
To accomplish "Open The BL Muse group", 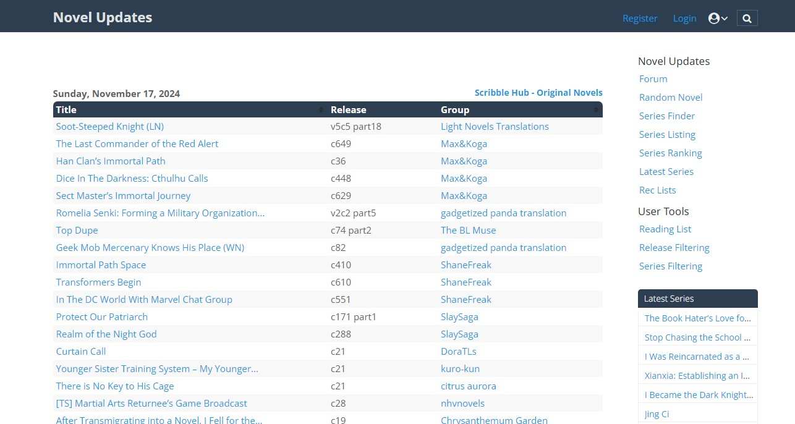I will (468, 231).
